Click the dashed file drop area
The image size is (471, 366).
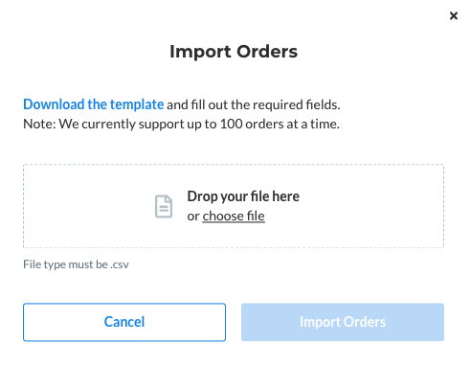coord(234,206)
